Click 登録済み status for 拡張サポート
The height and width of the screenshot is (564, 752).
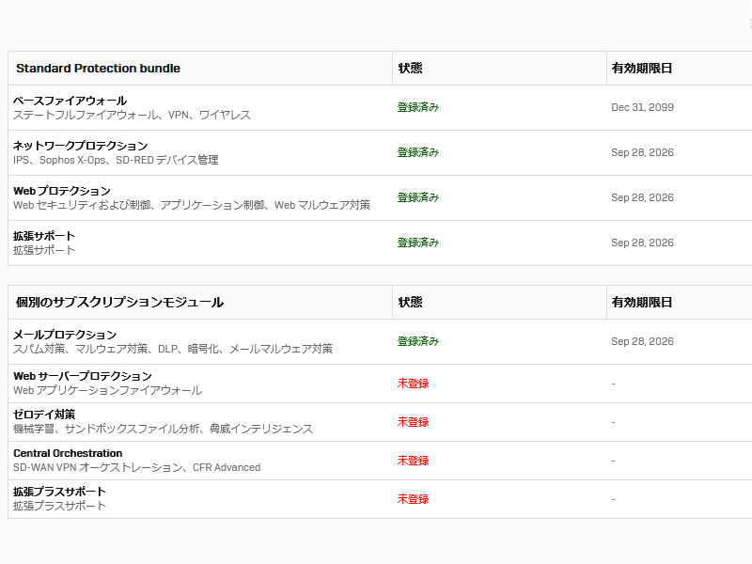(x=418, y=243)
